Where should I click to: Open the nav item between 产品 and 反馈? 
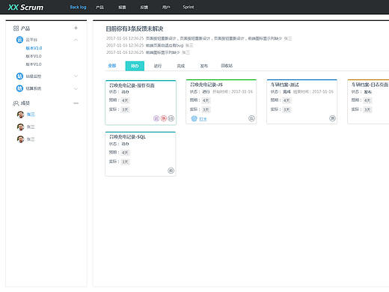[122, 7]
